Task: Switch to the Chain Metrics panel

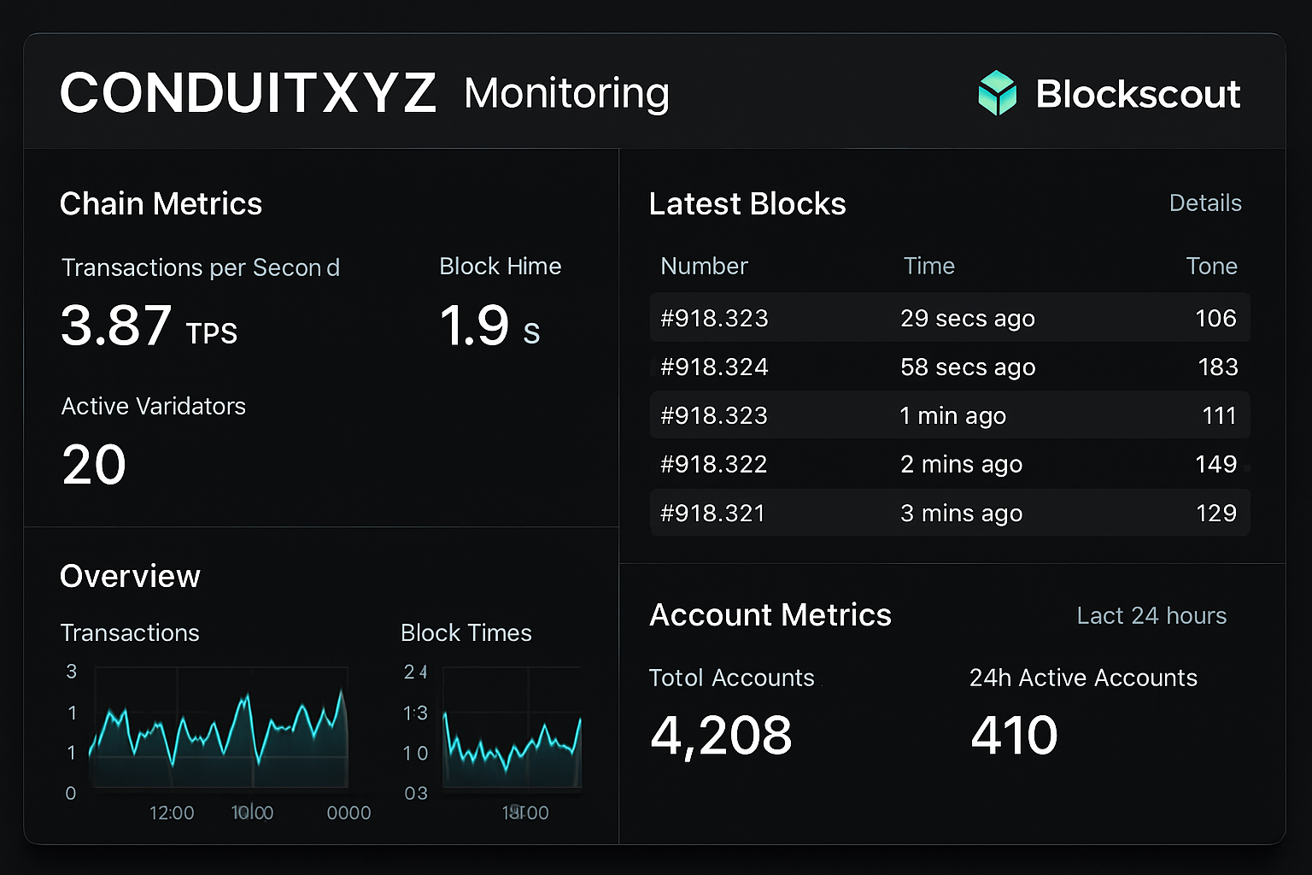Action: click(x=161, y=203)
